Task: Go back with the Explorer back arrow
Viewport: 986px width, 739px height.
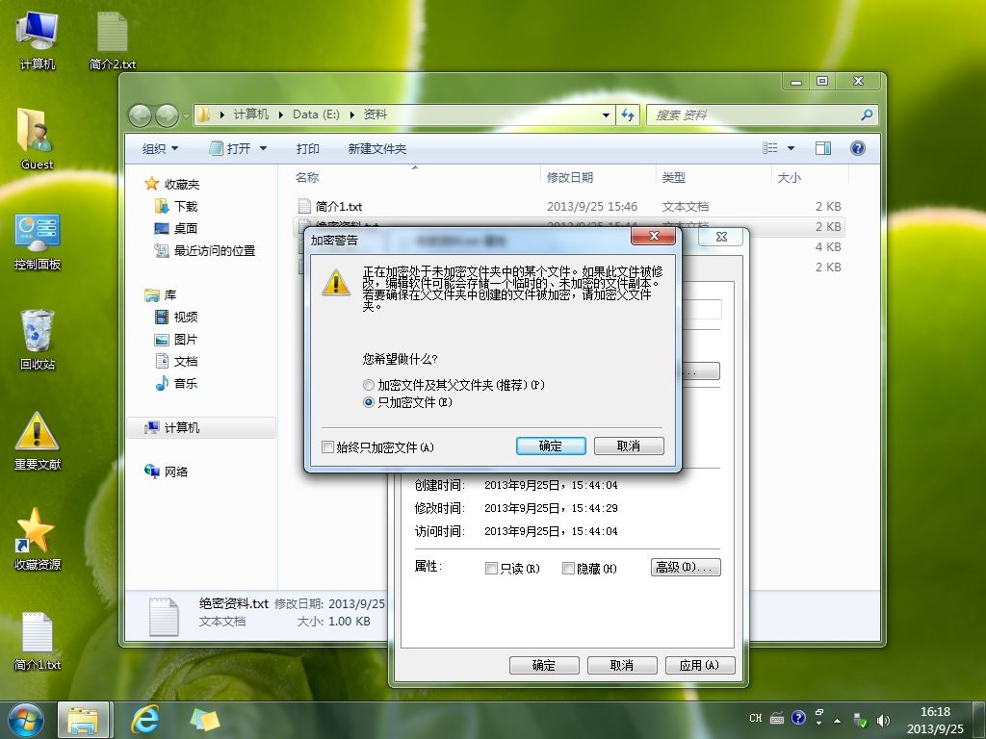Action: point(140,115)
